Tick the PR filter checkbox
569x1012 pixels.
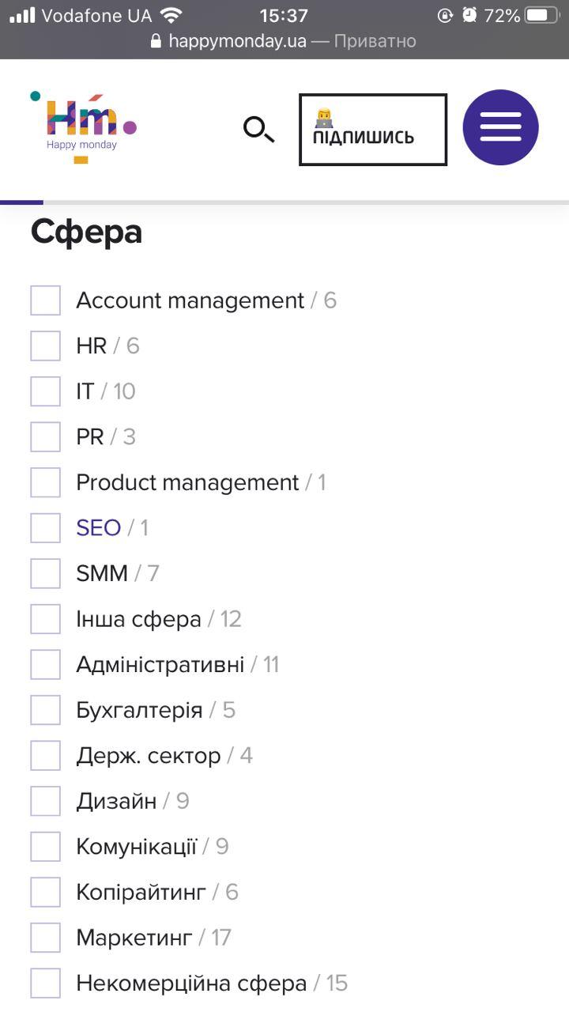point(45,436)
